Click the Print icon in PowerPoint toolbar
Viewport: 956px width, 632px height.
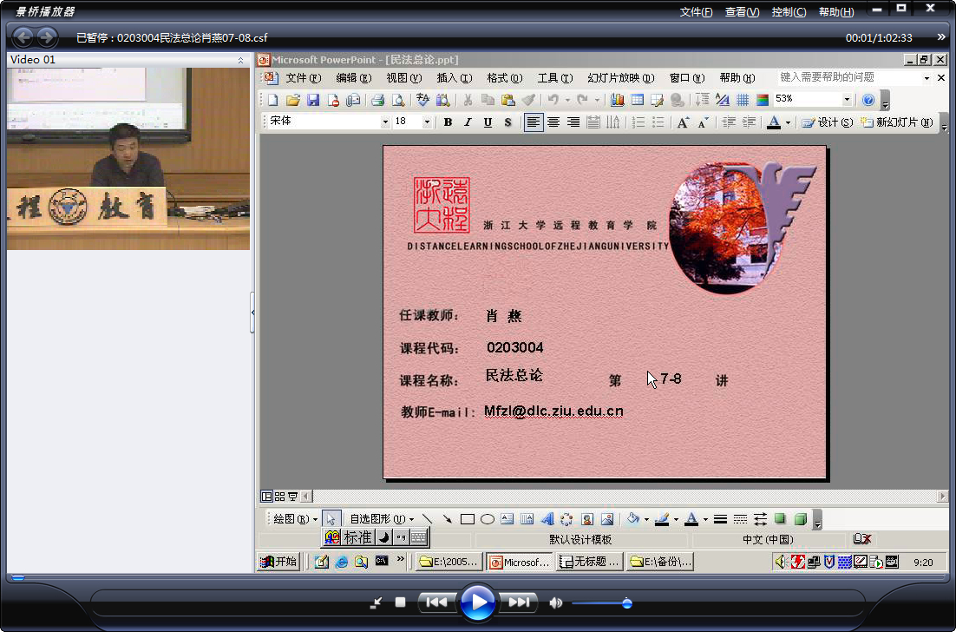377,100
